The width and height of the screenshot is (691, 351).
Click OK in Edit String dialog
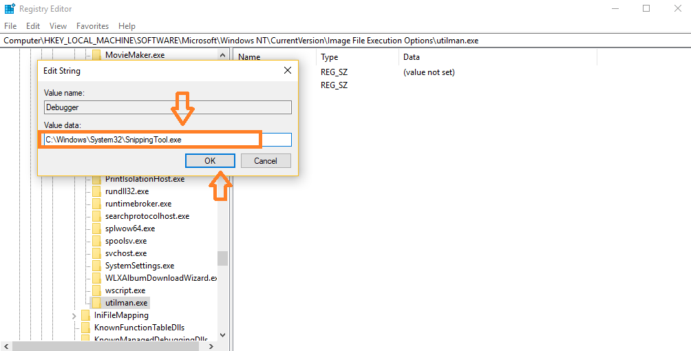coord(210,161)
